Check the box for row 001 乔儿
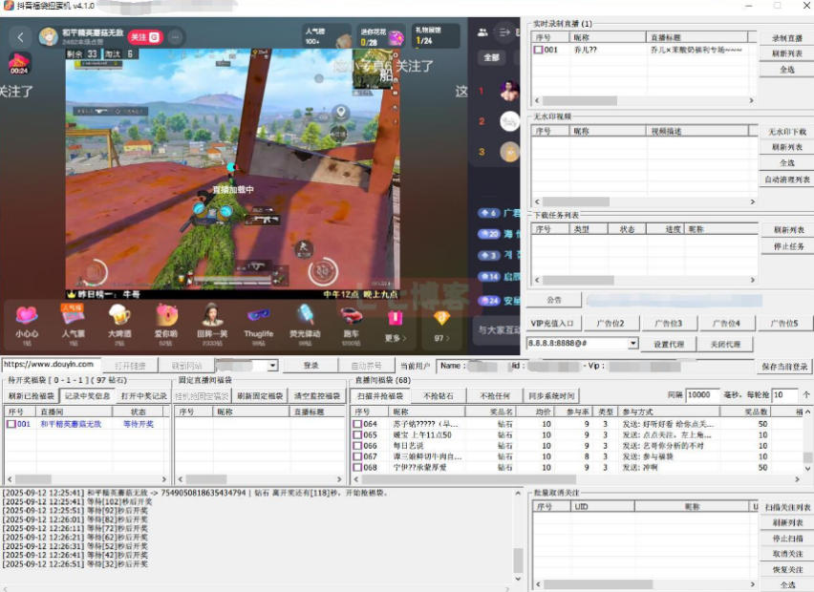The height and width of the screenshot is (592, 814). coord(538,50)
